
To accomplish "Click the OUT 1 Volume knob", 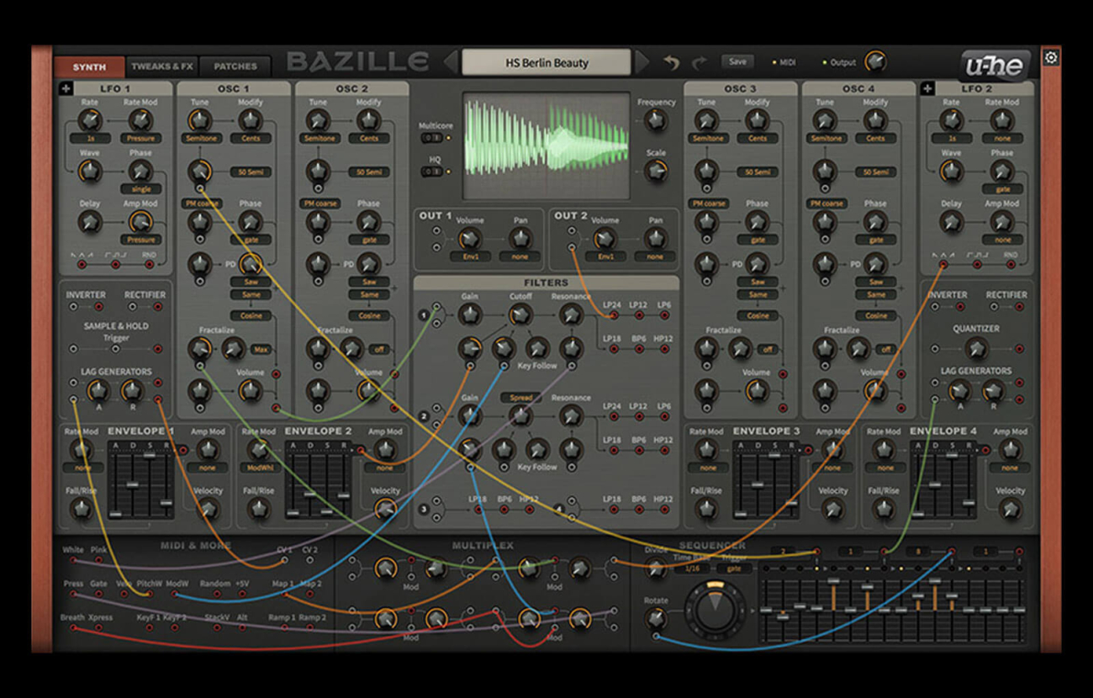I will [469, 239].
